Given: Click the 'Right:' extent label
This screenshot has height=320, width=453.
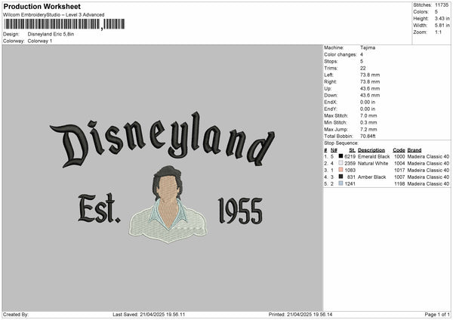Looking at the screenshot, I should tap(330, 82).
